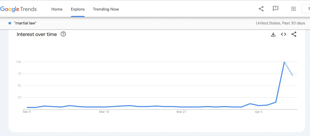Click the Apr 5 date axis label
Viewport: 310px width, 136px height.
(x=259, y=112)
